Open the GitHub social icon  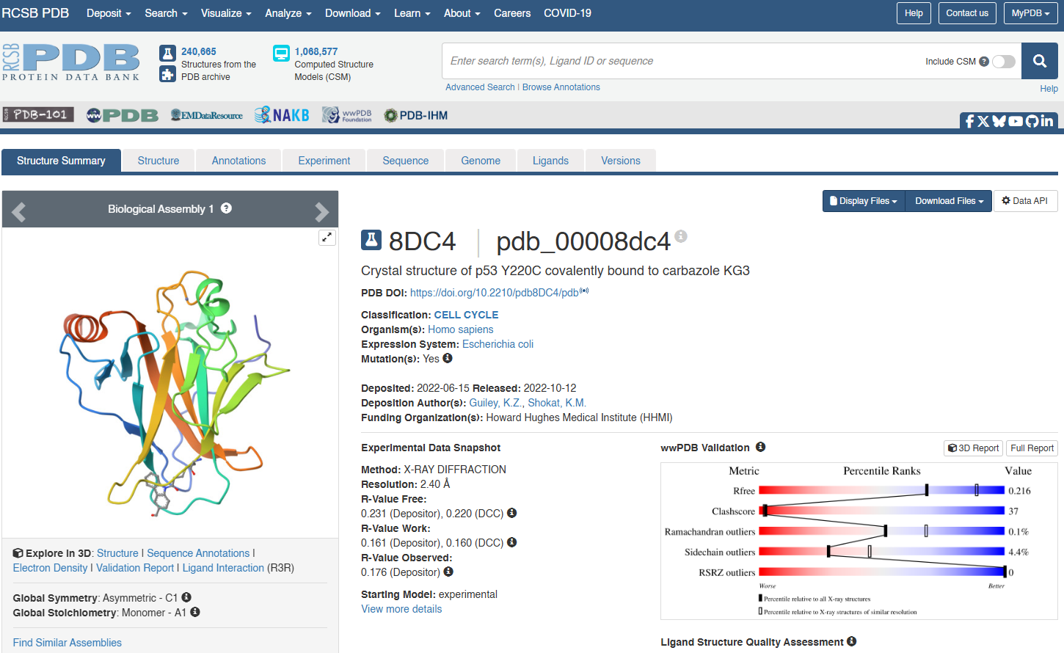point(1032,121)
